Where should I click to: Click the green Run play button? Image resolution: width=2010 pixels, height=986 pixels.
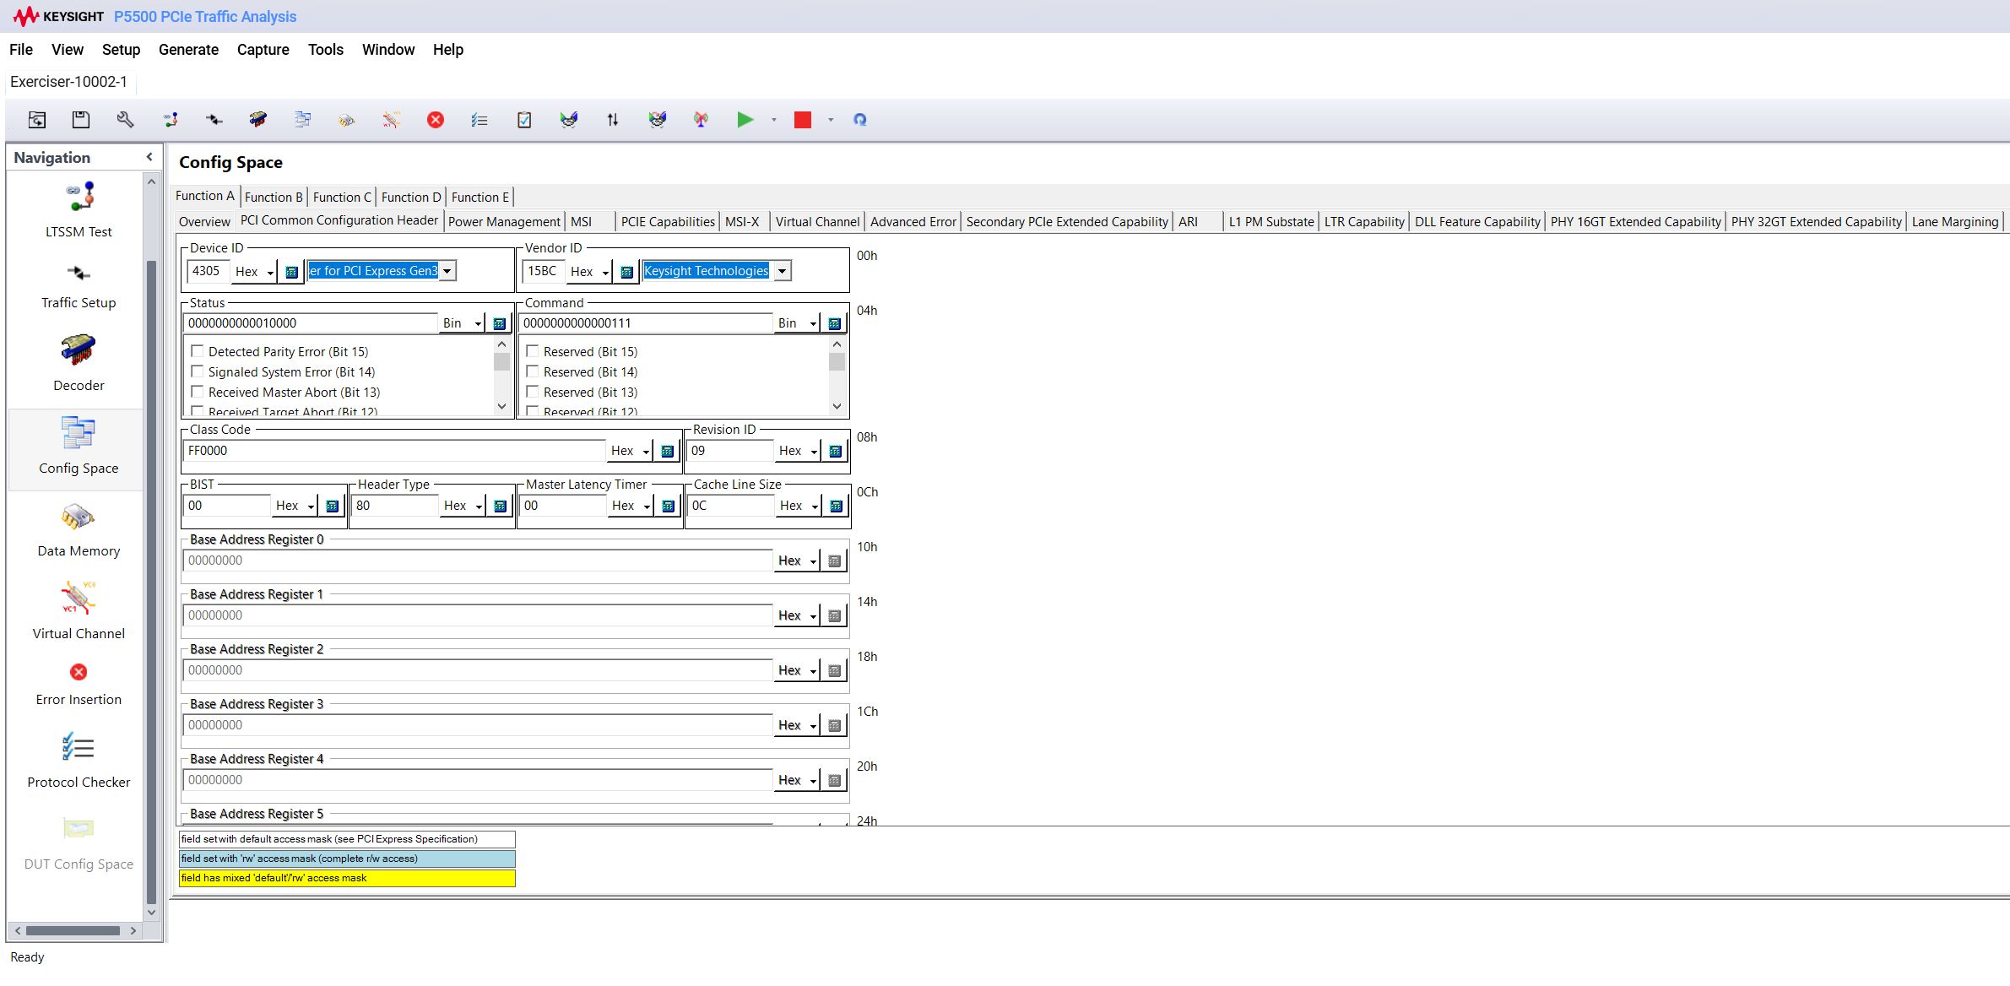[745, 120]
